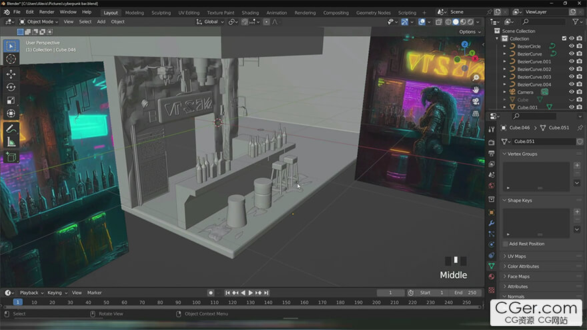
Task: Collapse the Shape Keys panel
Action: (x=519, y=201)
